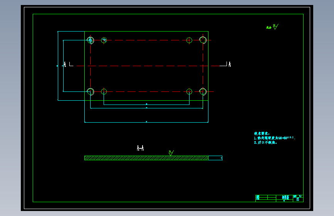
Task: Select the note "2.刃口不倒角。"
Action: coord(265,143)
